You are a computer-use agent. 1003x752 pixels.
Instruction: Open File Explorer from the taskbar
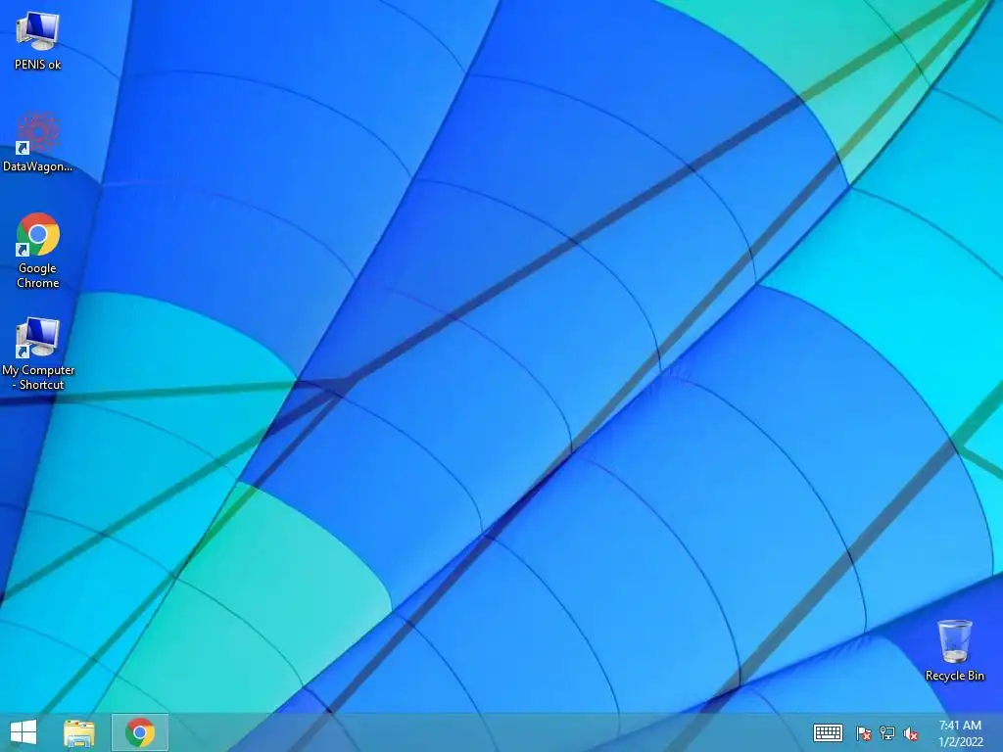tap(79, 732)
